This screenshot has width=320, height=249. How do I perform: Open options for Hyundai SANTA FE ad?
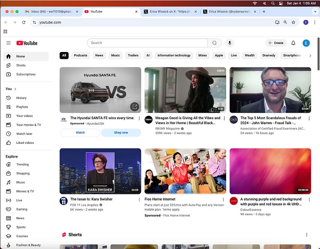(x=139, y=119)
